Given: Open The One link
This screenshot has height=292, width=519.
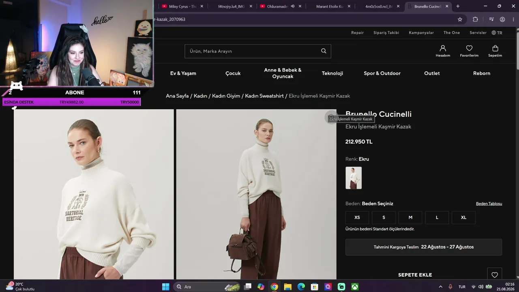Looking at the screenshot, I should [452, 33].
